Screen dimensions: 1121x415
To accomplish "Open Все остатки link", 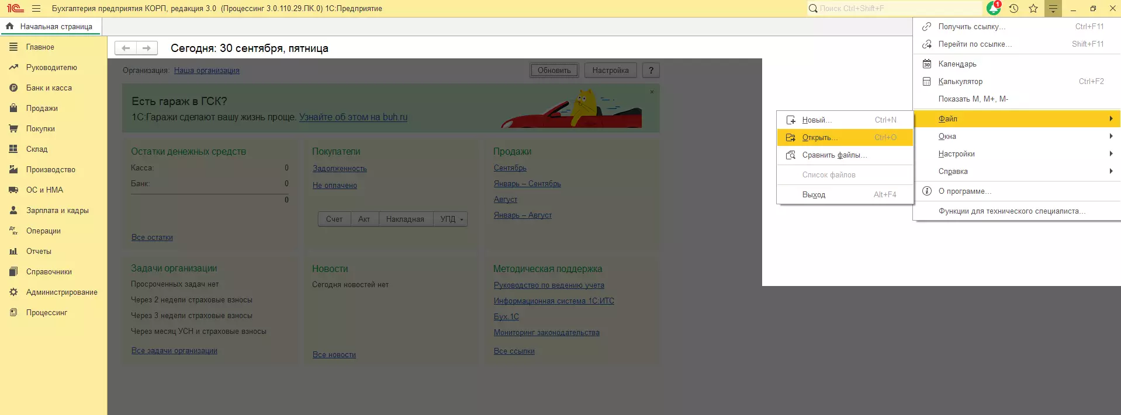I will [x=152, y=238].
